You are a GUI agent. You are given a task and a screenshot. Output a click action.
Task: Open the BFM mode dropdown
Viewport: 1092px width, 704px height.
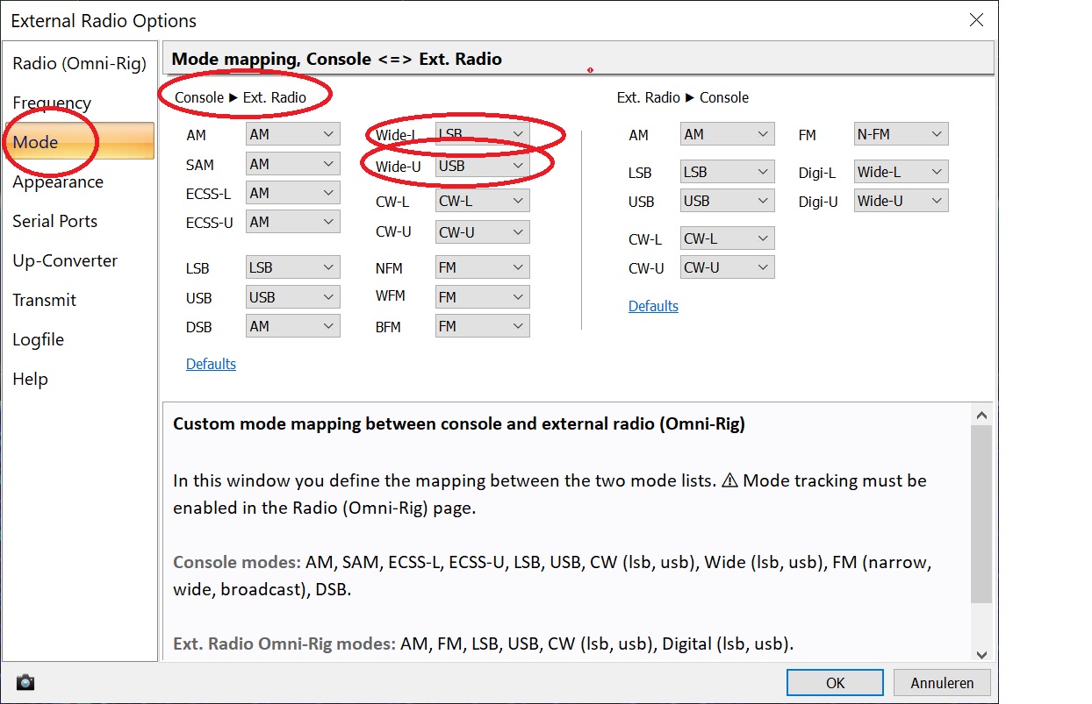click(x=482, y=326)
